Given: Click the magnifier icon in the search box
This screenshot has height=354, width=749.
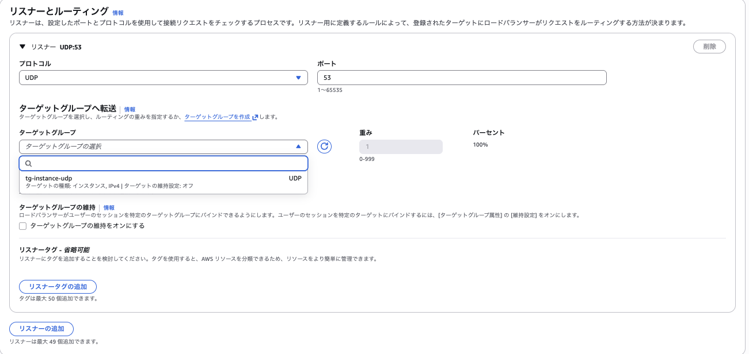Looking at the screenshot, I should pyautogui.click(x=28, y=163).
